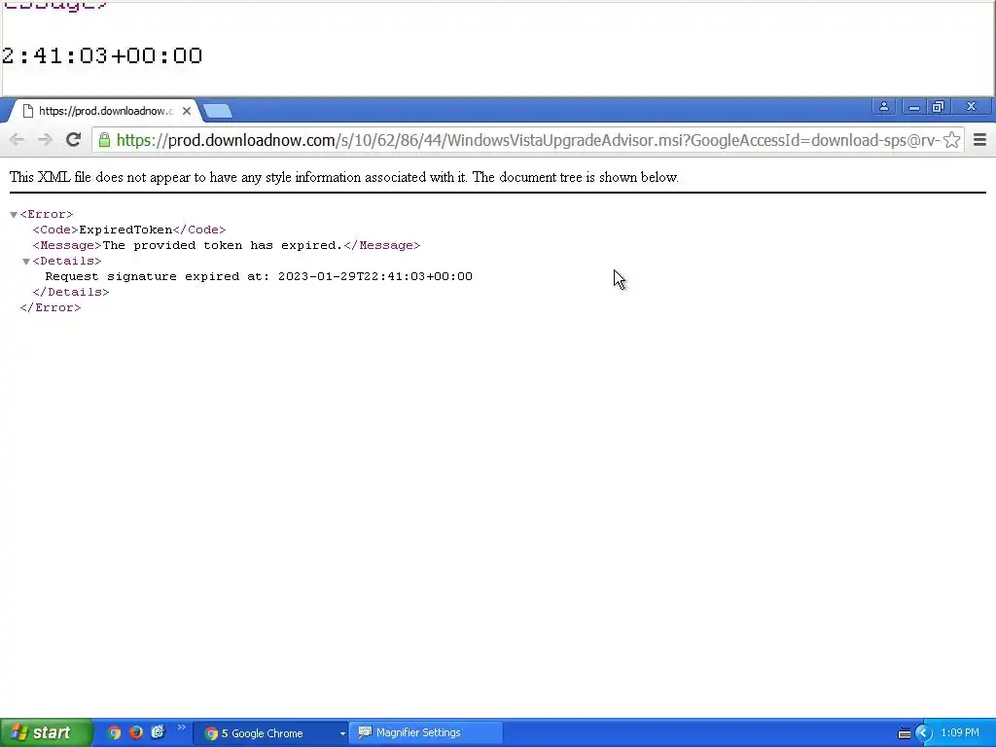Switch to Magnifier Settings window
Image resolution: width=996 pixels, height=747 pixels.
point(426,733)
